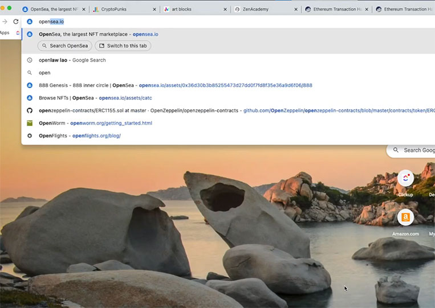Click the search icon in Google search box
The width and height of the screenshot is (435, 308).
click(x=396, y=150)
